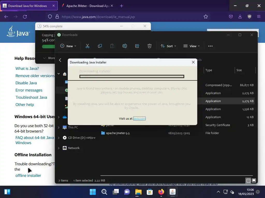
Task: Close the Downloading Java Installer dialog
Action: (x=193, y=62)
